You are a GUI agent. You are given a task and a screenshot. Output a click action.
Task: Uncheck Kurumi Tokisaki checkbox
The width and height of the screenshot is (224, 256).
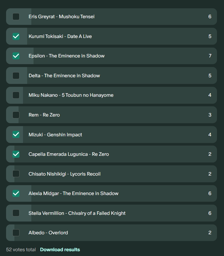pyautogui.click(x=16, y=36)
